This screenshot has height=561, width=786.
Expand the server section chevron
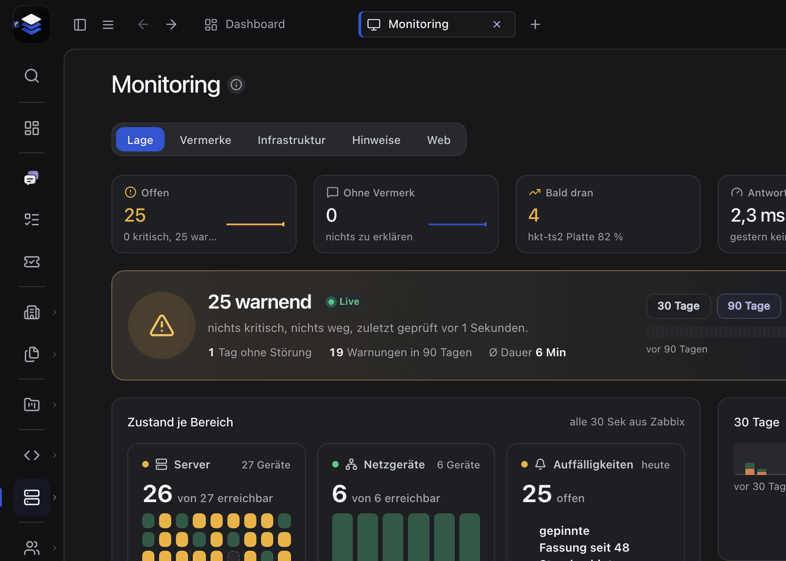[x=55, y=497]
